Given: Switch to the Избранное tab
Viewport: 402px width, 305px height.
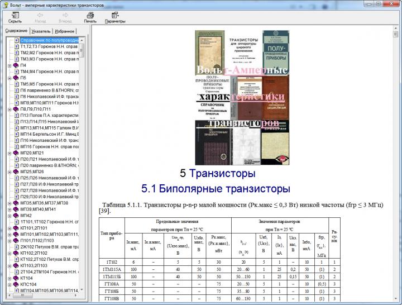Looking at the screenshot, I should click(x=64, y=31).
